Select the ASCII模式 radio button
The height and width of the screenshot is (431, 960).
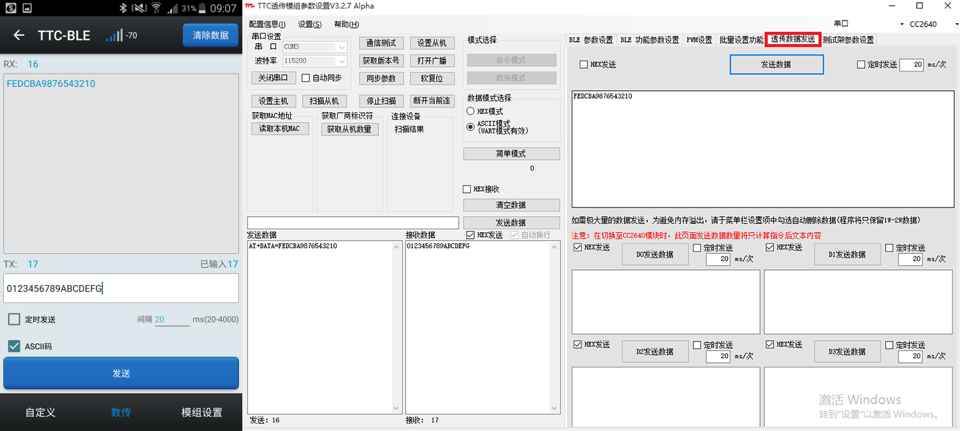click(470, 126)
